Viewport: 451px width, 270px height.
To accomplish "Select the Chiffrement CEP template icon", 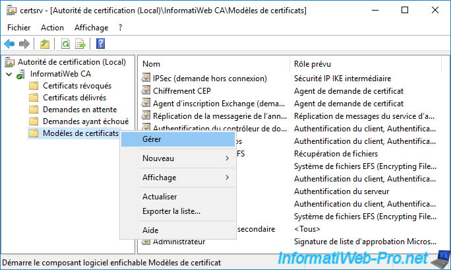I will [147, 91].
